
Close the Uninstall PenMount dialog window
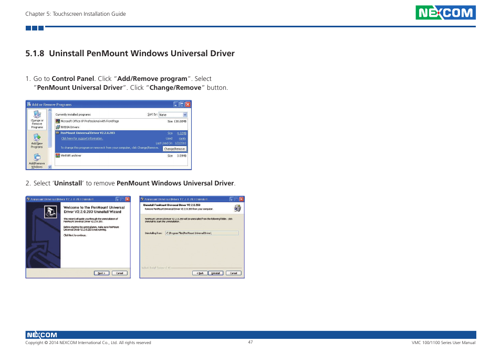[x=242, y=199]
